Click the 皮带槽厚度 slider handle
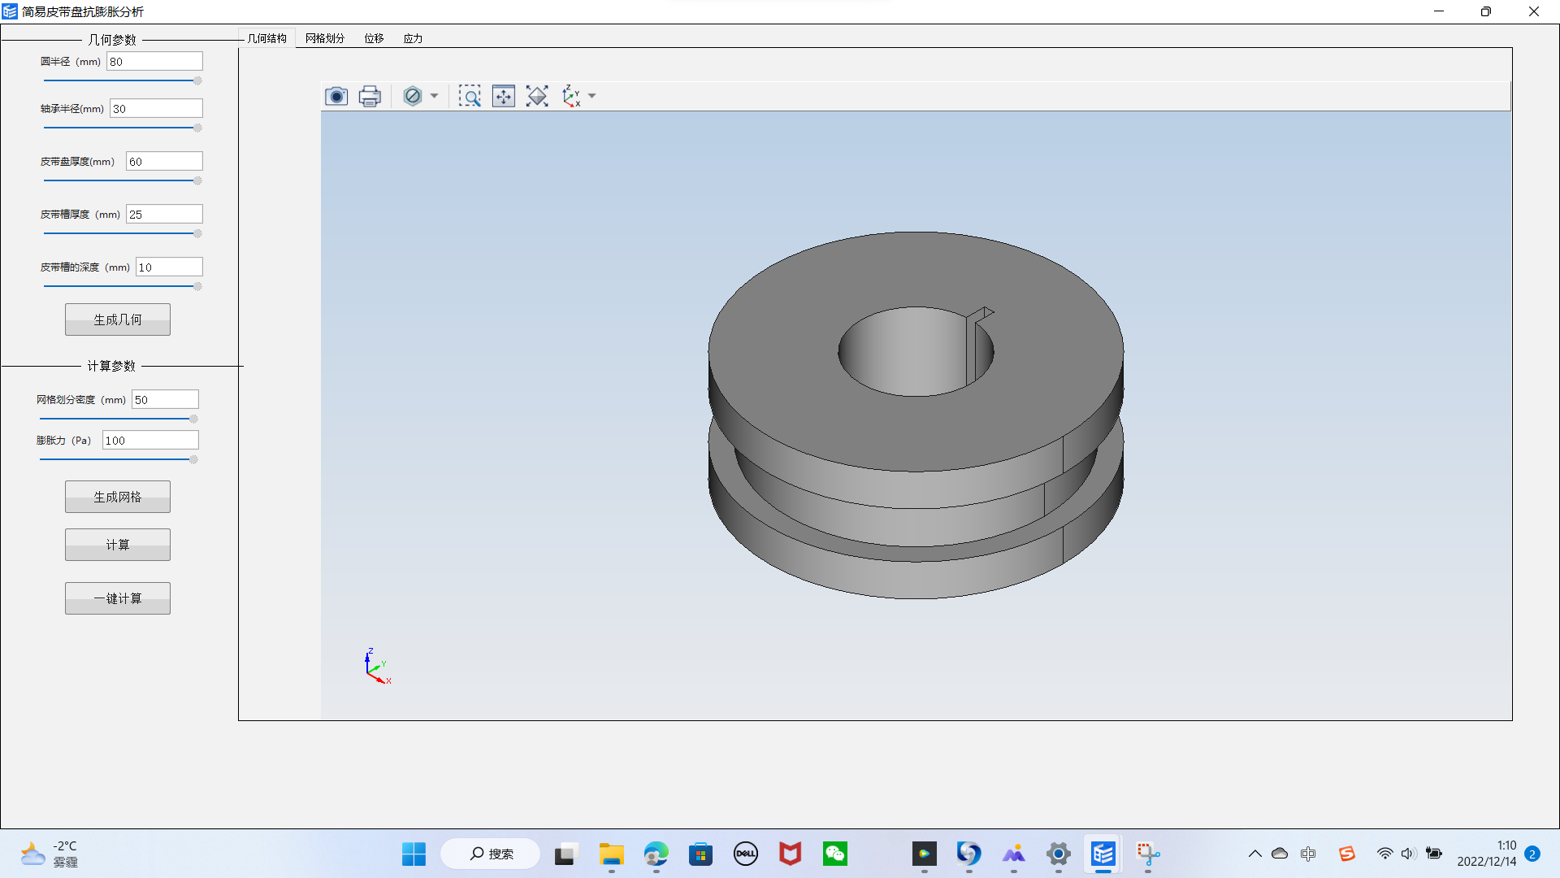 197,233
